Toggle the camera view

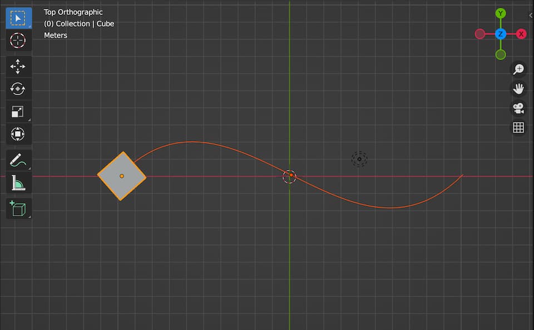coord(518,108)
